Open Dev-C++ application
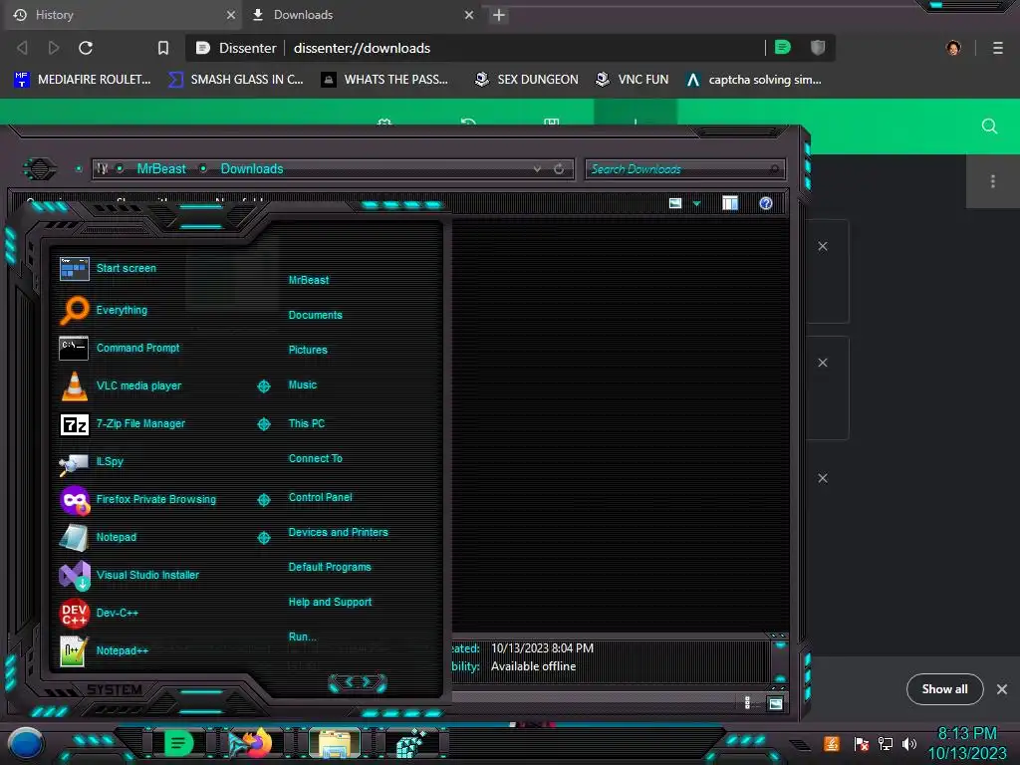The width and height of the screenshot is (1020, 765). [x=99, y=613]
